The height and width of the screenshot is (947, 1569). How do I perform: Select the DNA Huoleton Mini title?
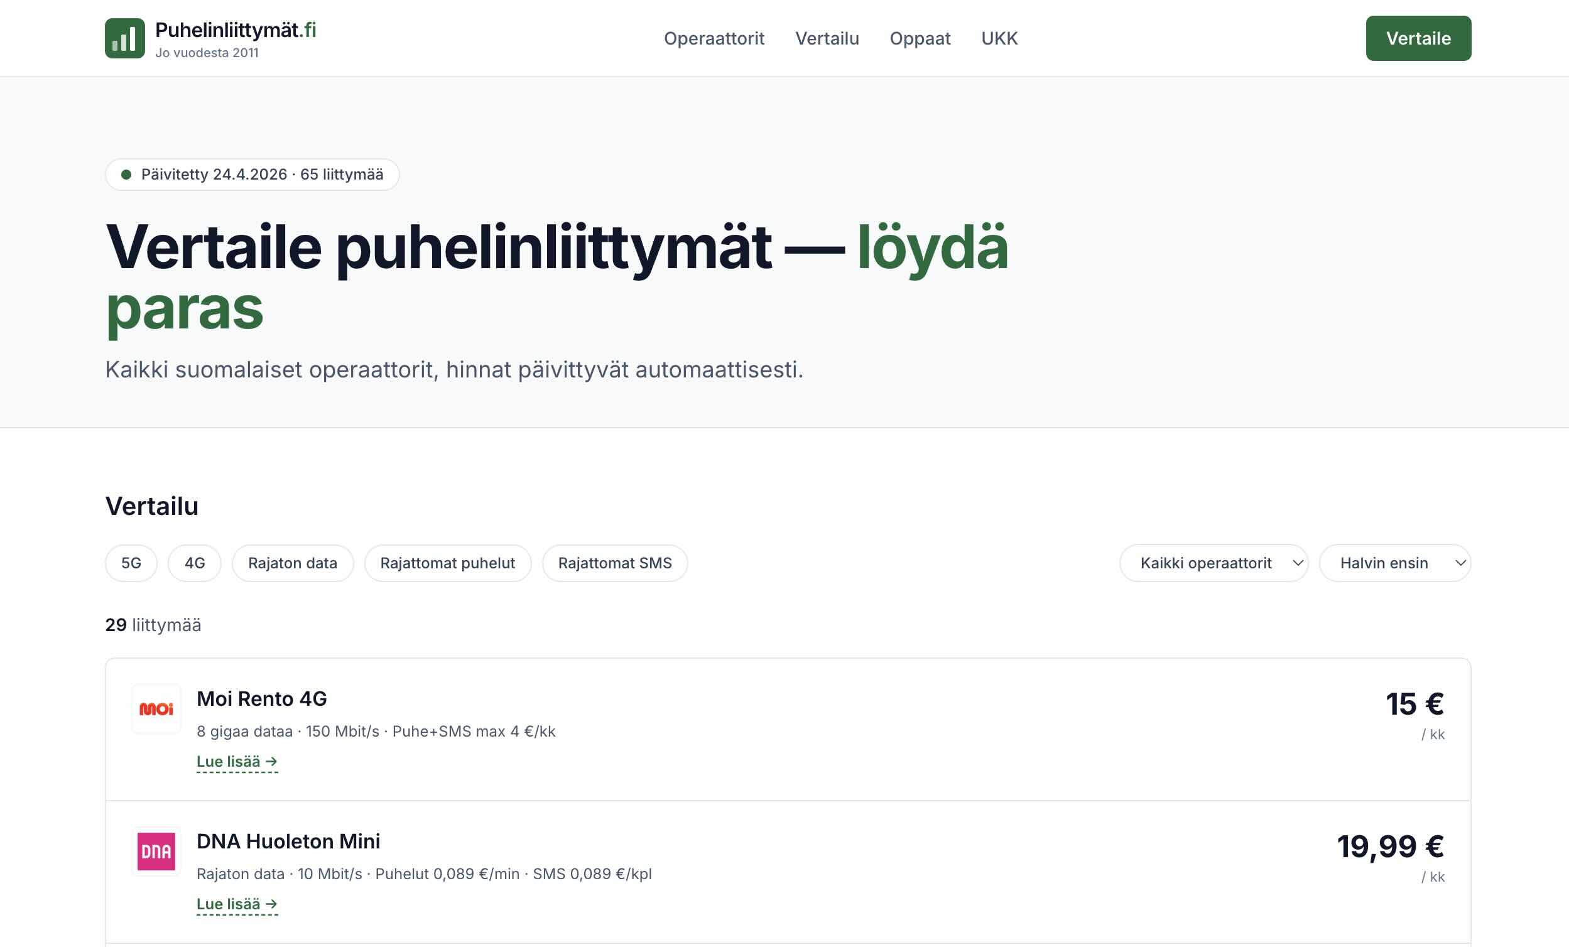(288, 841)
